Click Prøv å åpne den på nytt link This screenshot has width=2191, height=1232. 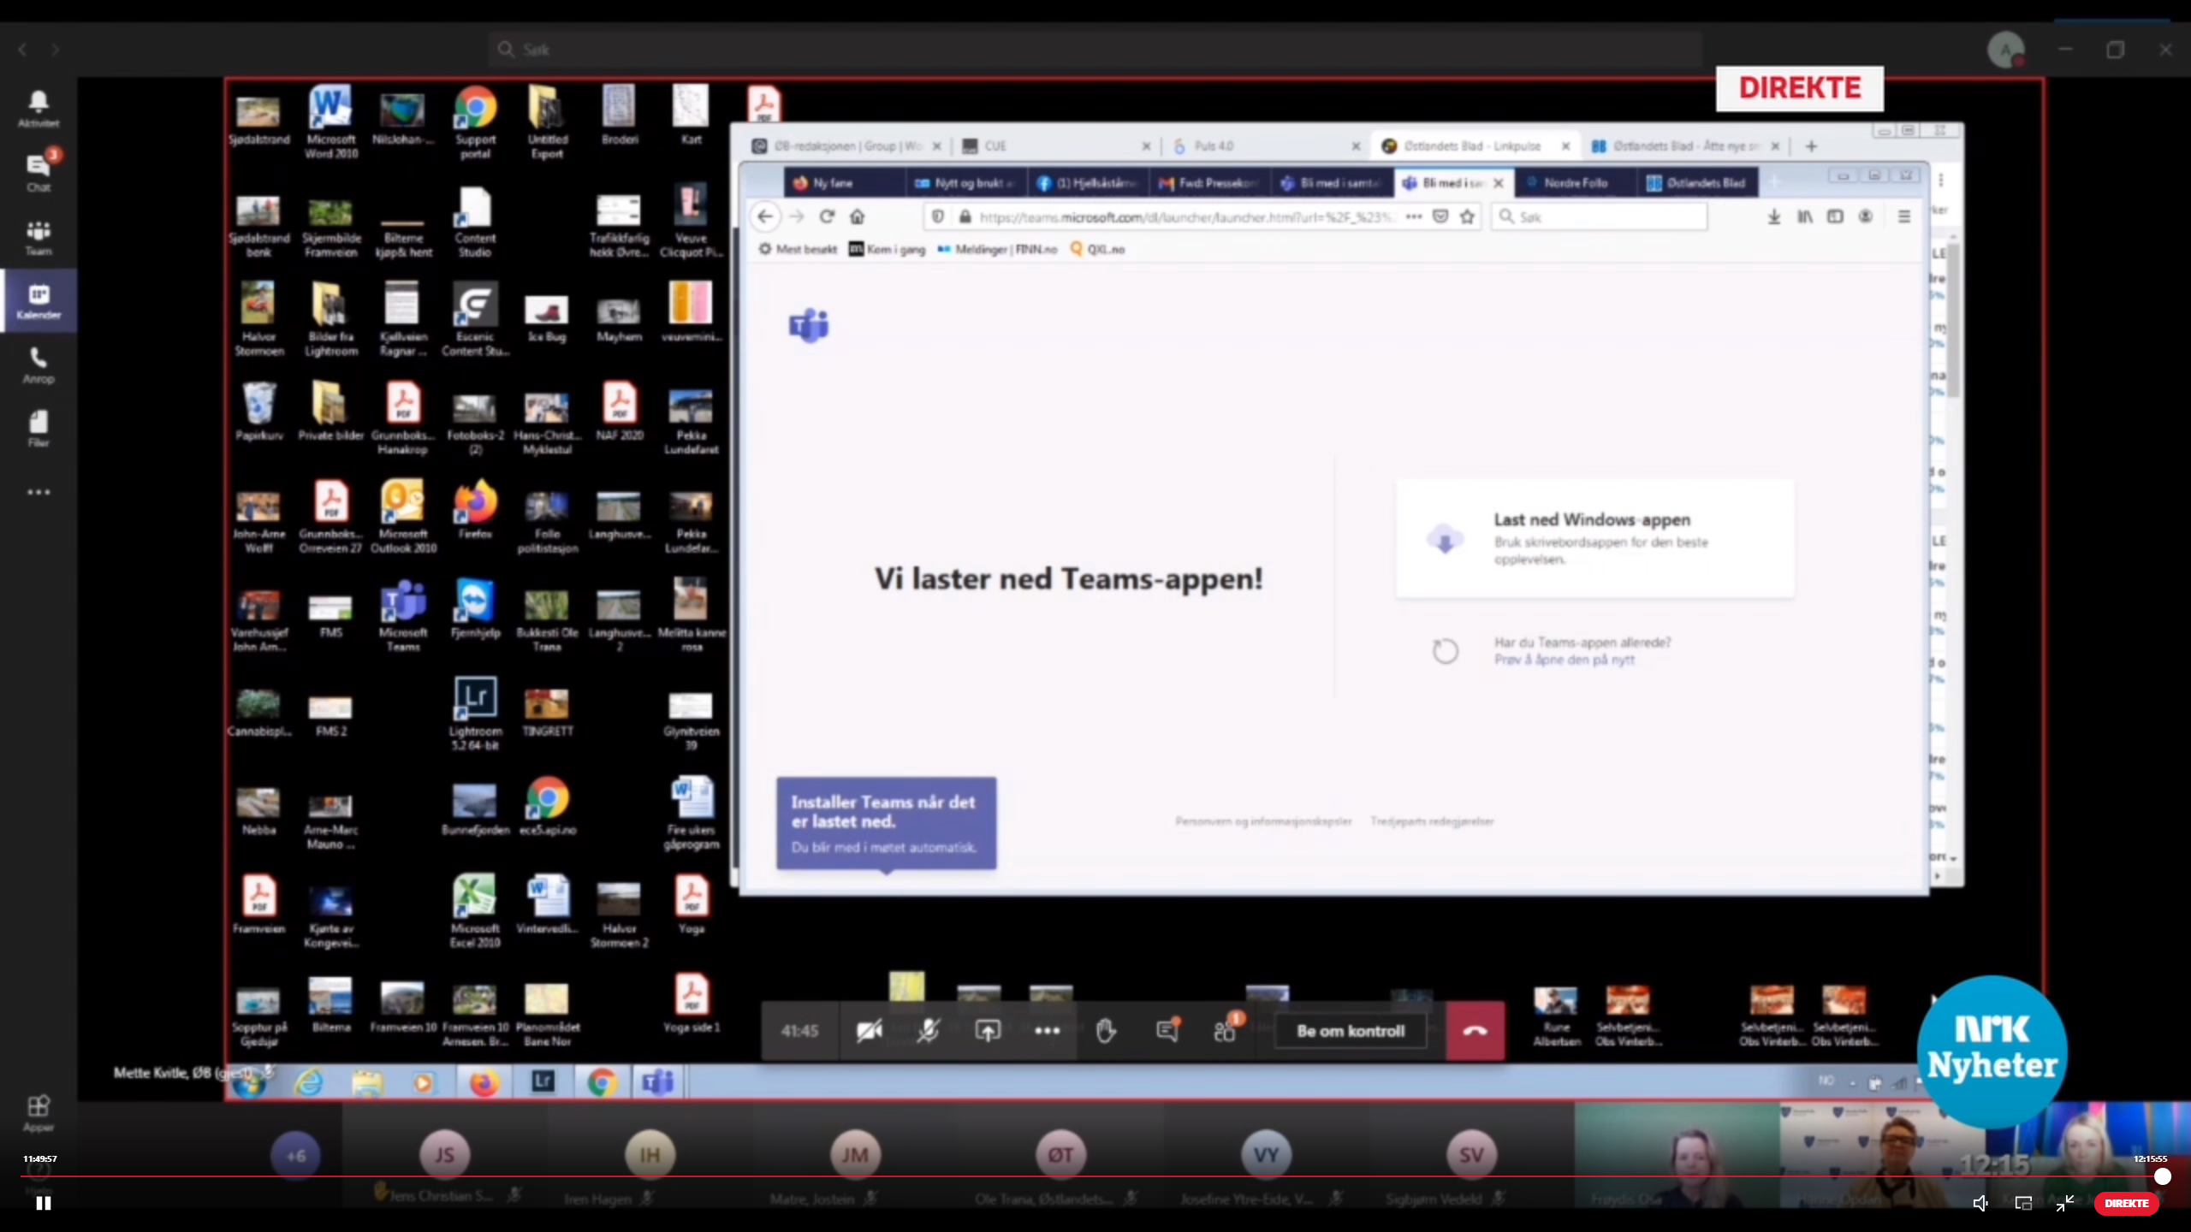[x=1564, y=660]
